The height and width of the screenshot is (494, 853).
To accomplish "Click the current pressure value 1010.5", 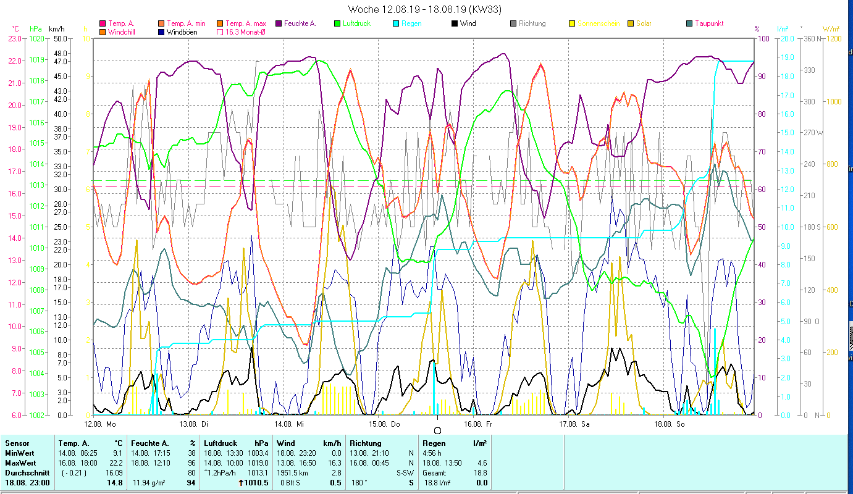I will click(x=256, y=483).
